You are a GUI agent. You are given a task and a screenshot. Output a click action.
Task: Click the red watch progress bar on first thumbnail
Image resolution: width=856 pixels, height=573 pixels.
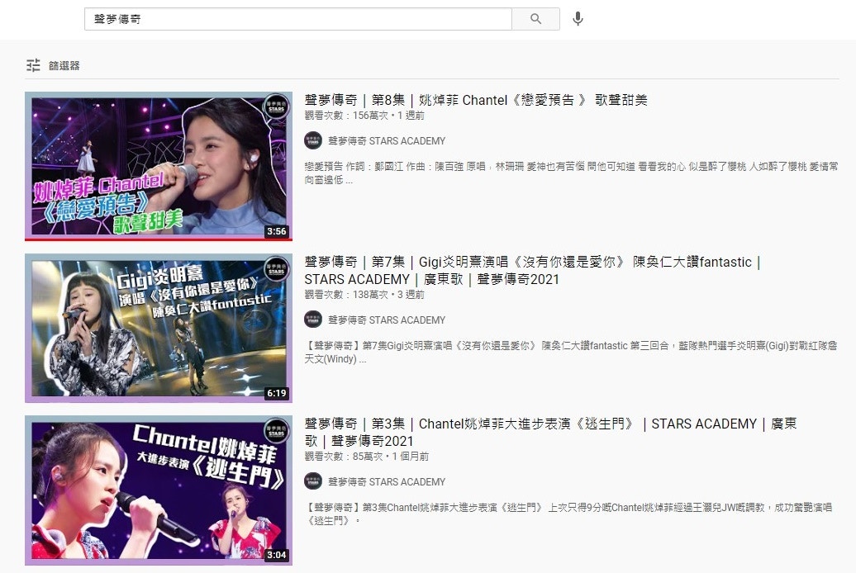[158, 239]
